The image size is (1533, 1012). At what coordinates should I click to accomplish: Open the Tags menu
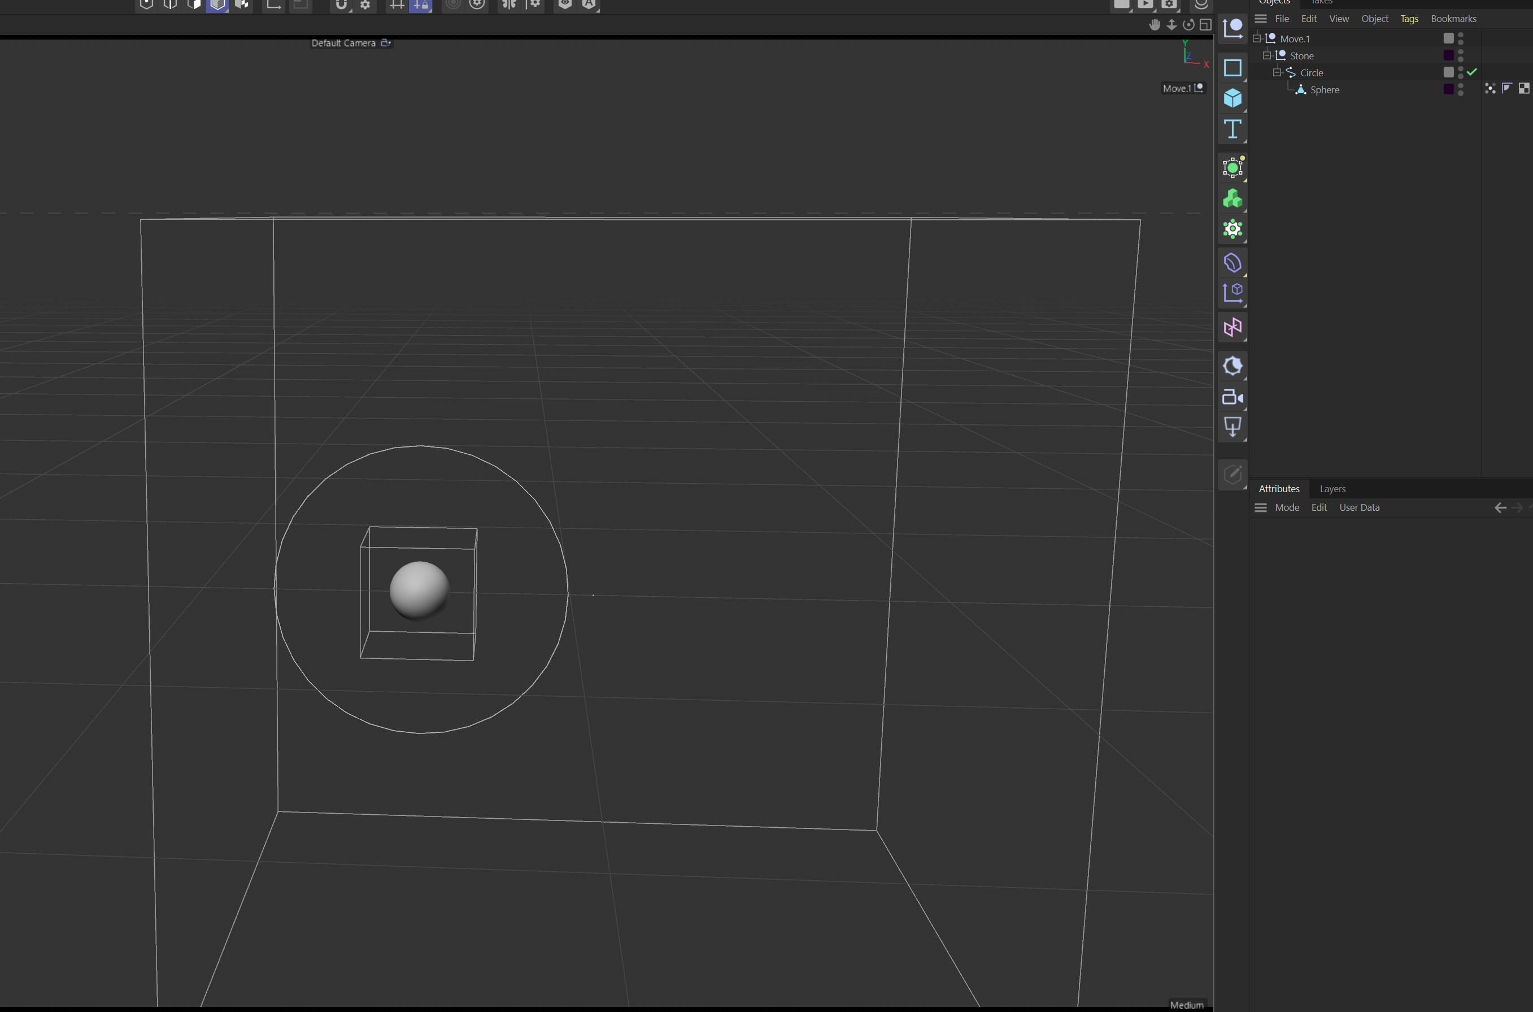point(1409,19)
